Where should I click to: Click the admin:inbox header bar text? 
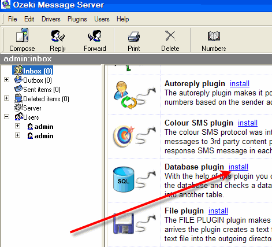point(28,59)
